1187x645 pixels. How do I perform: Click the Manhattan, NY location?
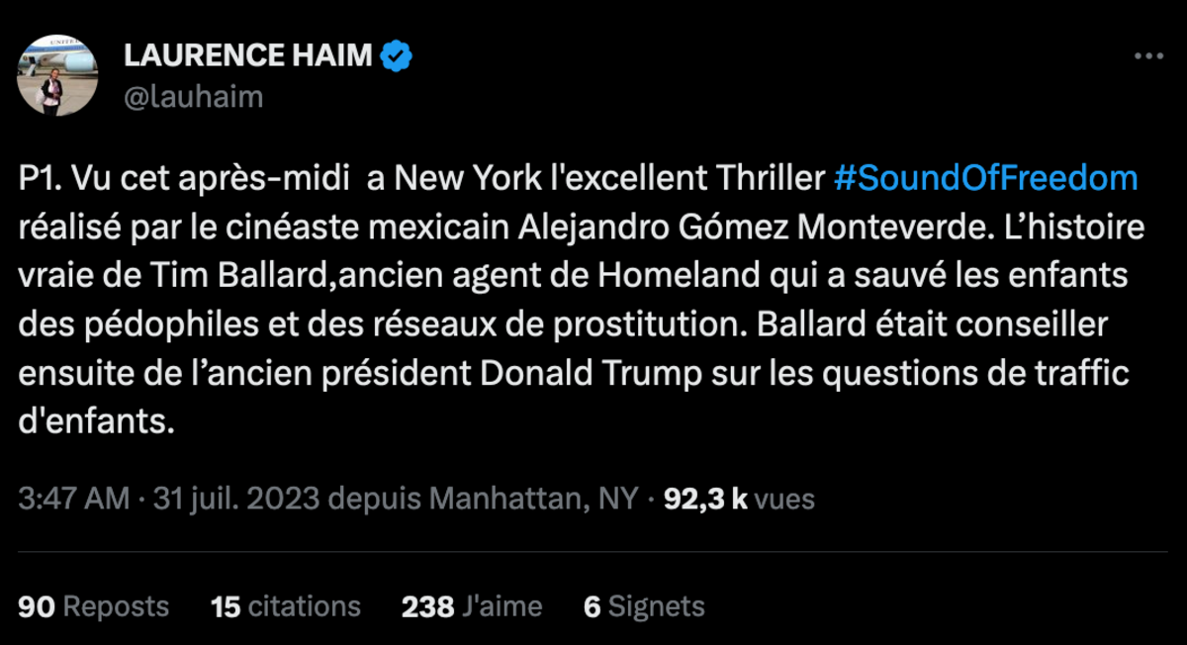(522, 499)
